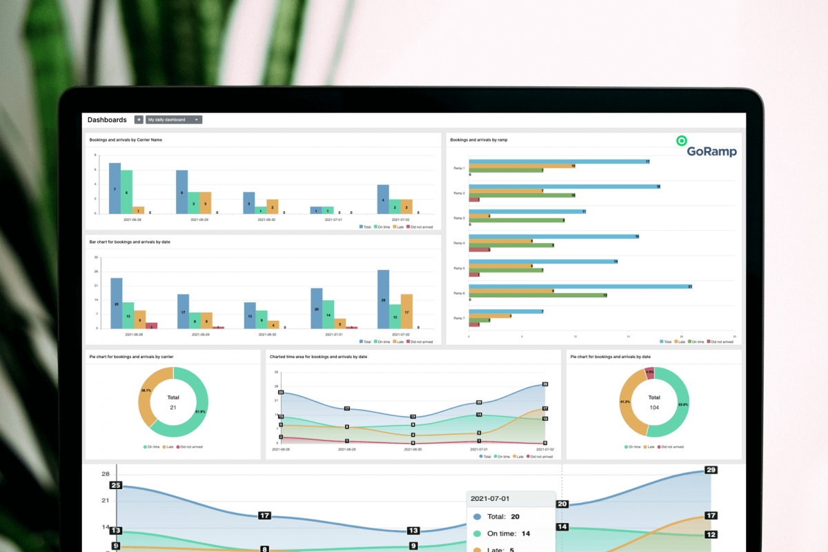Toggle the Late series in Carrier Name chart legend
This screenshot has height=552, width=828.
pos(396,226)
